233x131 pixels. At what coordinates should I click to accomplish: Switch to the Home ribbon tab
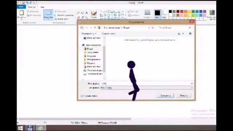32,7
